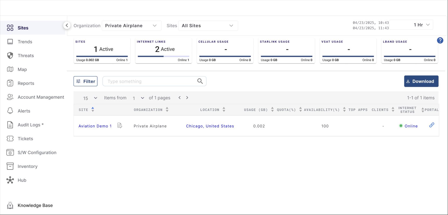The height and width of the screenshot is (215, 448).
Task: Open Account Management in the sidebar
Action: [41, 97]
